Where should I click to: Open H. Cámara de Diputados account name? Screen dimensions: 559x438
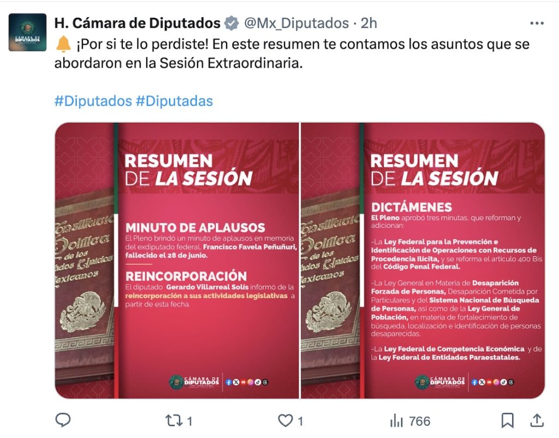click(137, 23)
